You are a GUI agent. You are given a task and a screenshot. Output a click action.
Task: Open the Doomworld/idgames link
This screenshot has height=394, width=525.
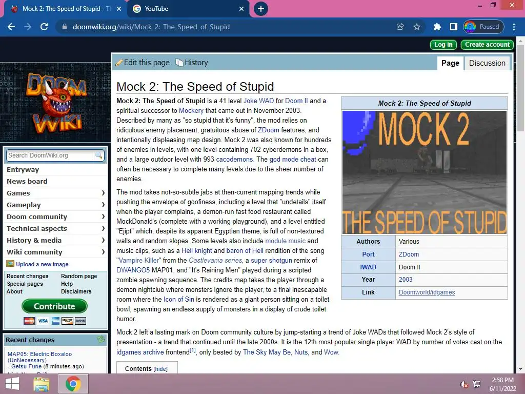(x=427, y=292)
